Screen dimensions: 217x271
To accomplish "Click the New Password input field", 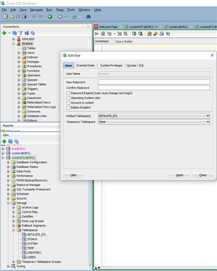I will coord(154,82).
